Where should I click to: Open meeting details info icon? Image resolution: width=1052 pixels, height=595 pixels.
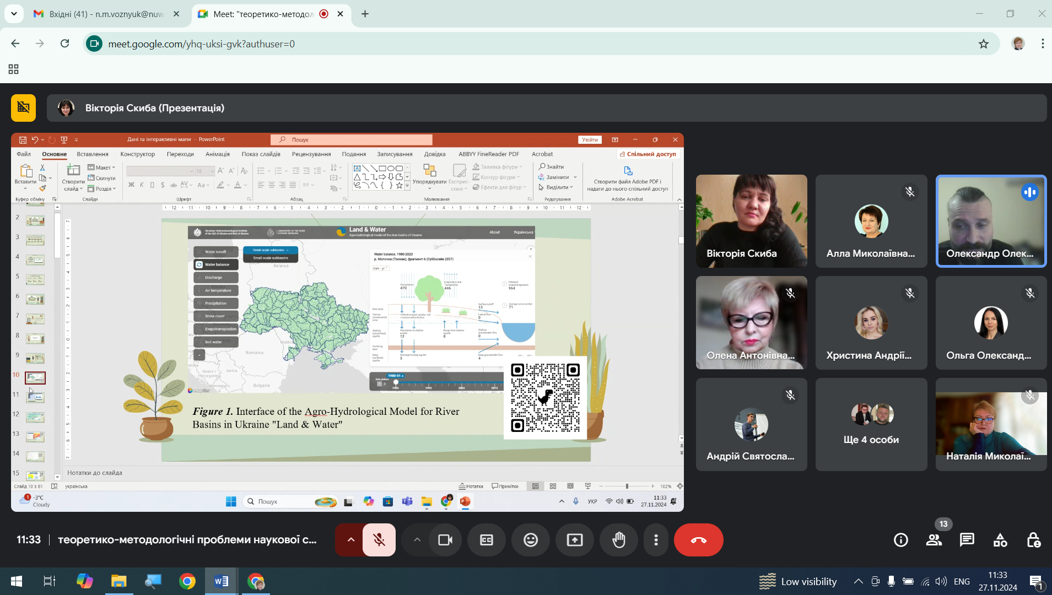click(901, 540)
